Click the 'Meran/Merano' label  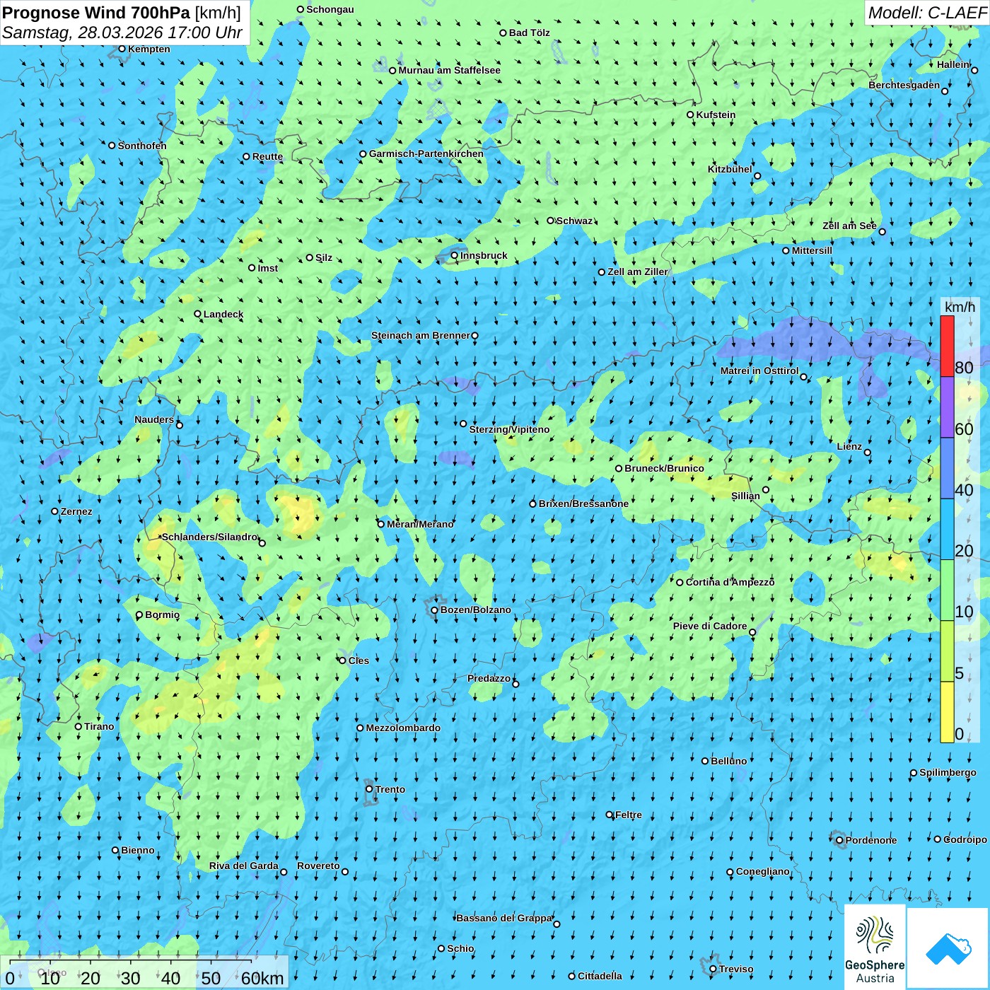click(420, 524)
